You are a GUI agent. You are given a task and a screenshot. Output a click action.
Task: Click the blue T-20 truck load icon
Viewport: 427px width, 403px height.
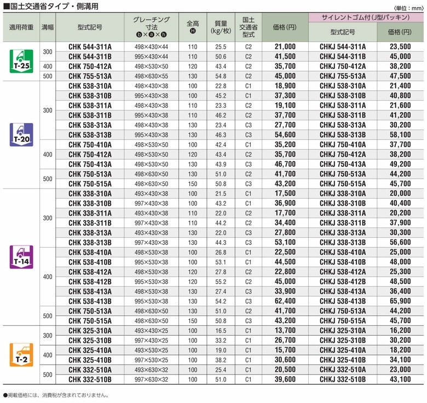[21, 133]
